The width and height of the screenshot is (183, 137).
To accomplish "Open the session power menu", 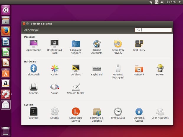I will [180, 2].
